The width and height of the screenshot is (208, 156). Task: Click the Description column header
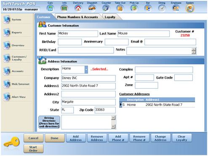click(x=135, y=100)
